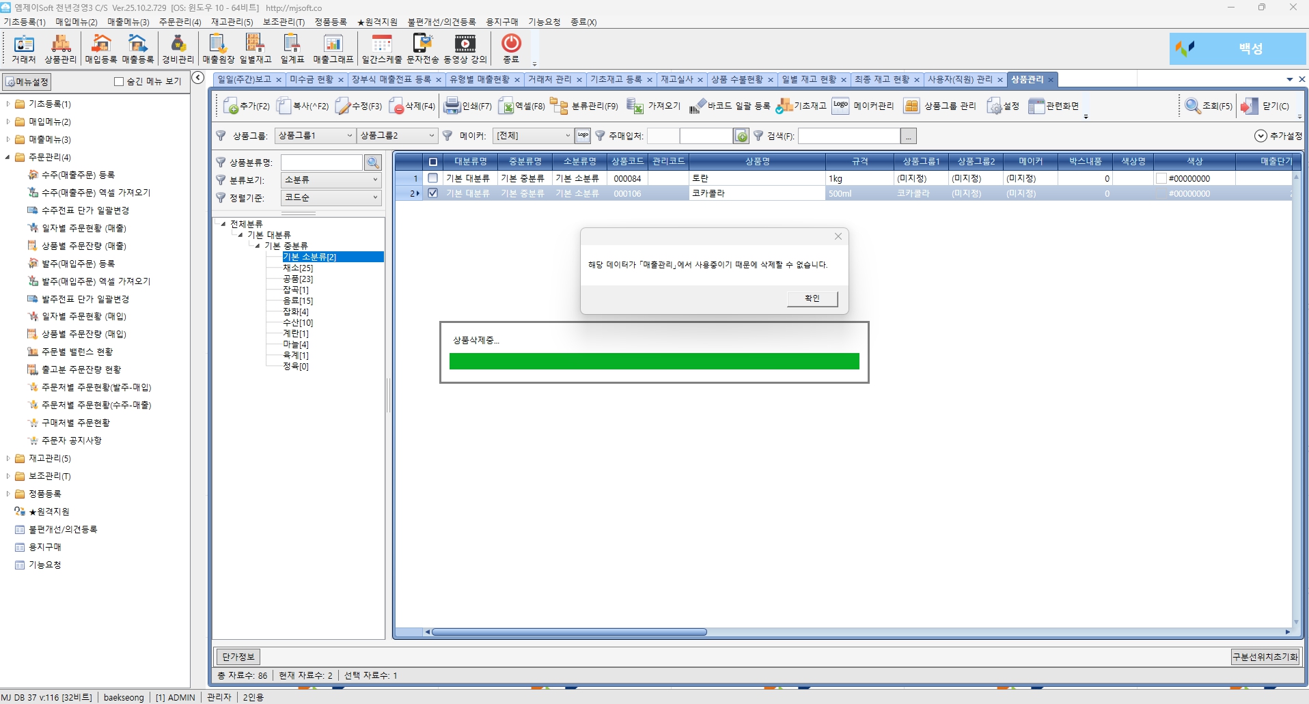Click the 엑셀(F8) export icon
Image resolution: width=1309 pixels, height=704 pixels.
(521, 106)
